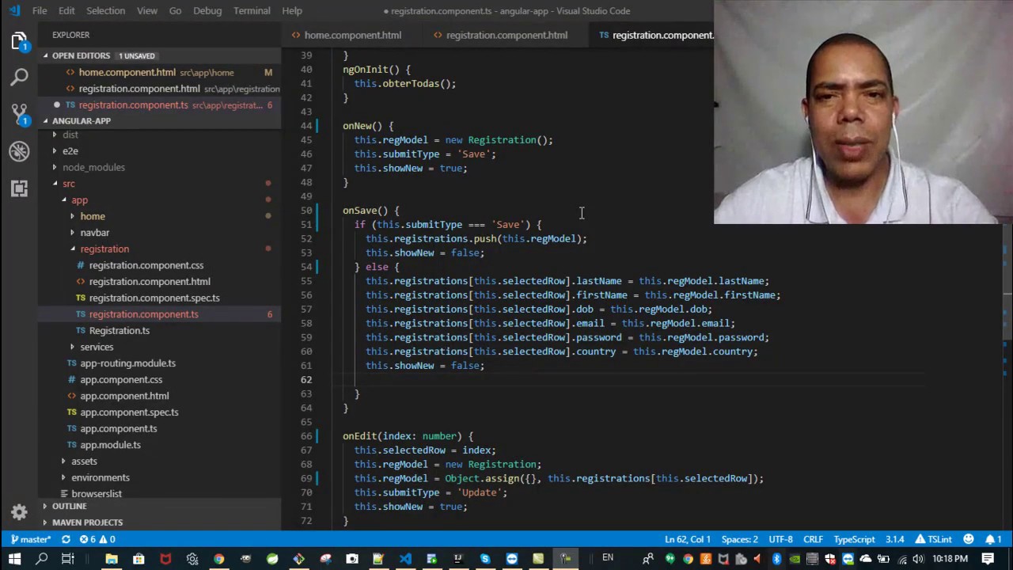Expand the dist folder
1013x570 pixels.
coord(70,135)
